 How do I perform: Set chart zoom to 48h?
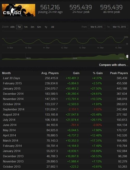pyautogui.click(x=12, y=27)
